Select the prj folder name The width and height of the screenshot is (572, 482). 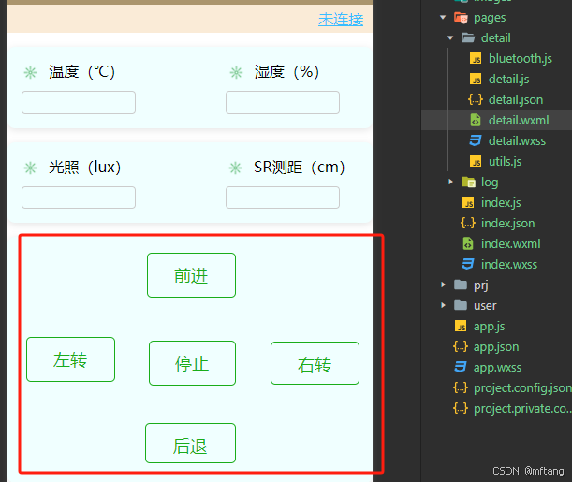pyautogui.click(x=481, y=285)
